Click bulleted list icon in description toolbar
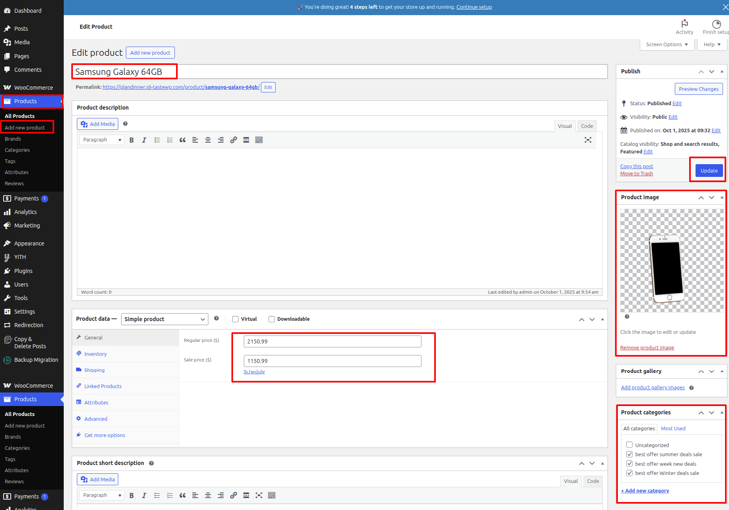 coord(157,140)
